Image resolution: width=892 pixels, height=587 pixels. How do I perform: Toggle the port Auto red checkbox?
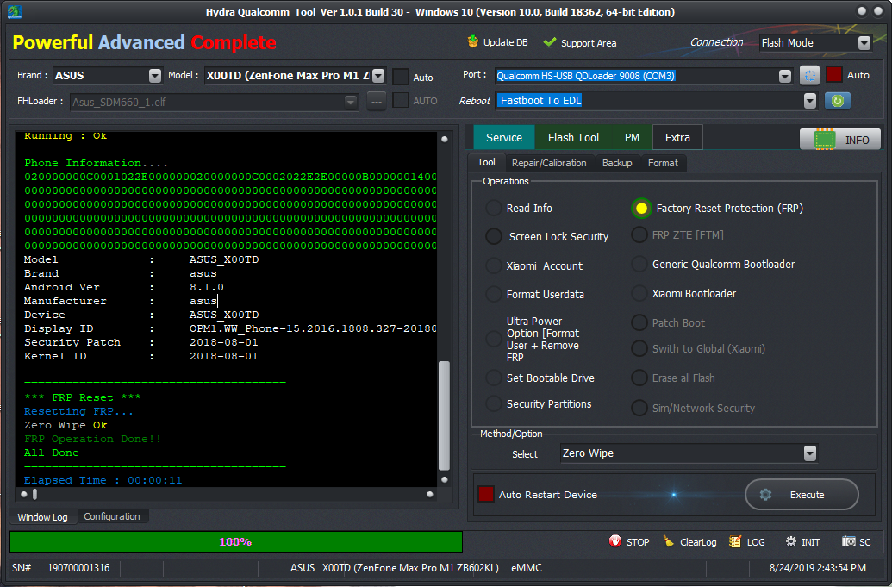(834, 74)
